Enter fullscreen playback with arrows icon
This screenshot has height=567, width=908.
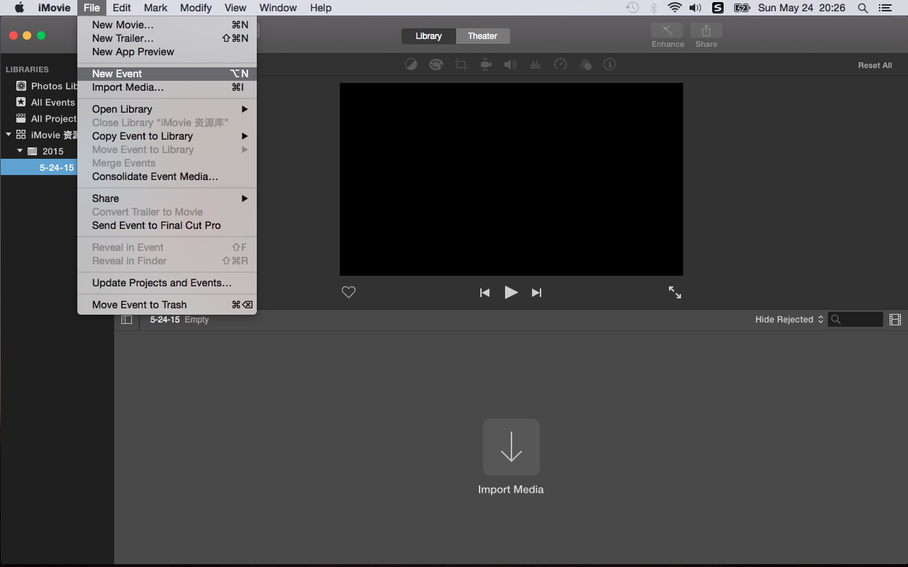click(675, 292)
